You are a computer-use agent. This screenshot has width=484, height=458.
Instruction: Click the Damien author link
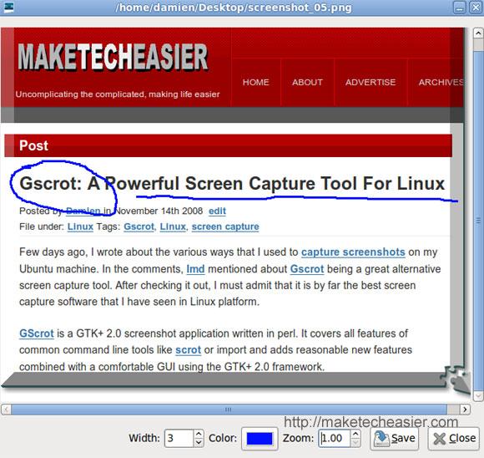click(83, 211)
